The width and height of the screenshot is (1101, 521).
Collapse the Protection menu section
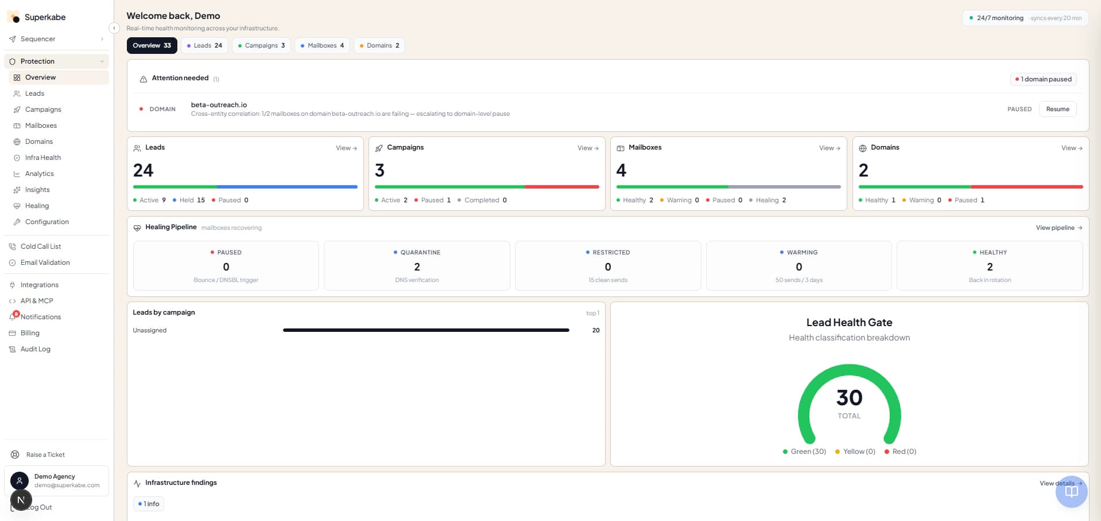pos(102,61)
